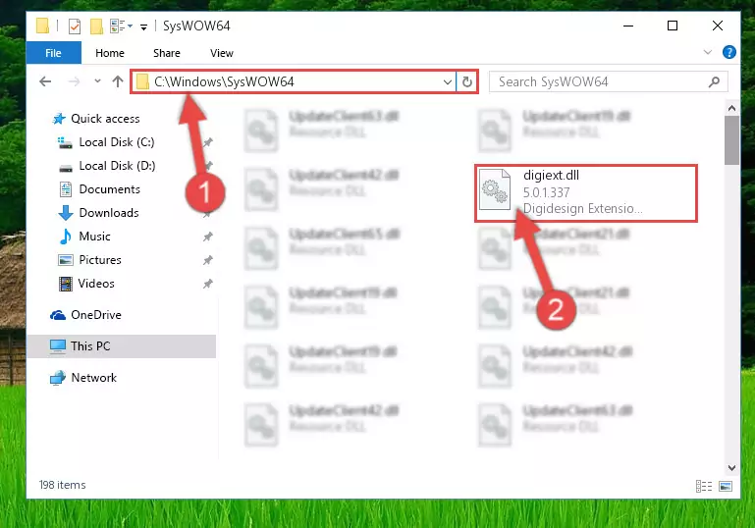Open Downloads in sidebar
Viewport: 755px width, 528px height.
tap(109, 213)
